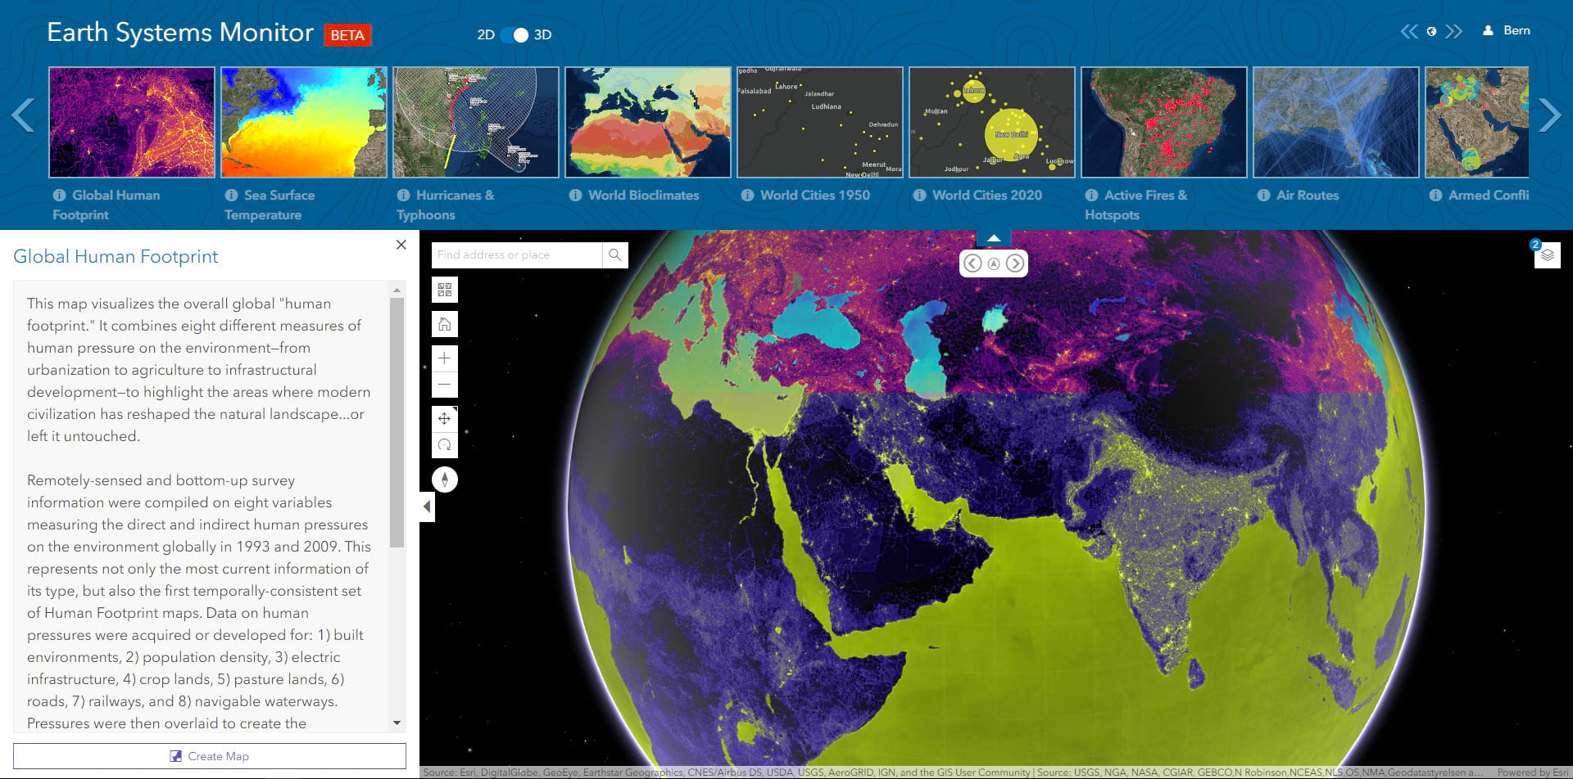Toggle the 2D/3D view switch
Image resolution: width=1573 pixels, height=779 pixels.
click(515, 34)
